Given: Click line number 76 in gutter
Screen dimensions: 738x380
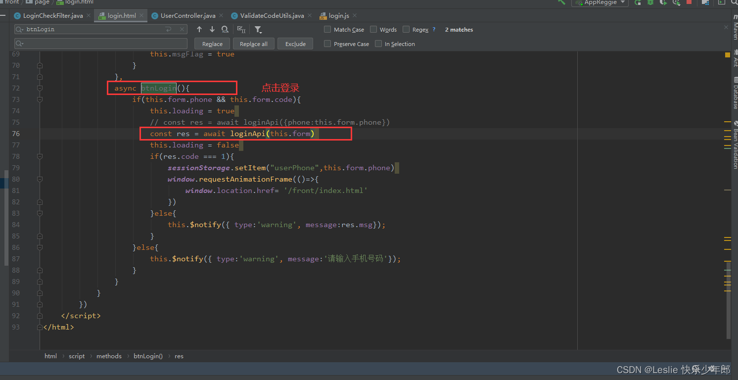Looking at the screenshot, I should pos(16,134).
